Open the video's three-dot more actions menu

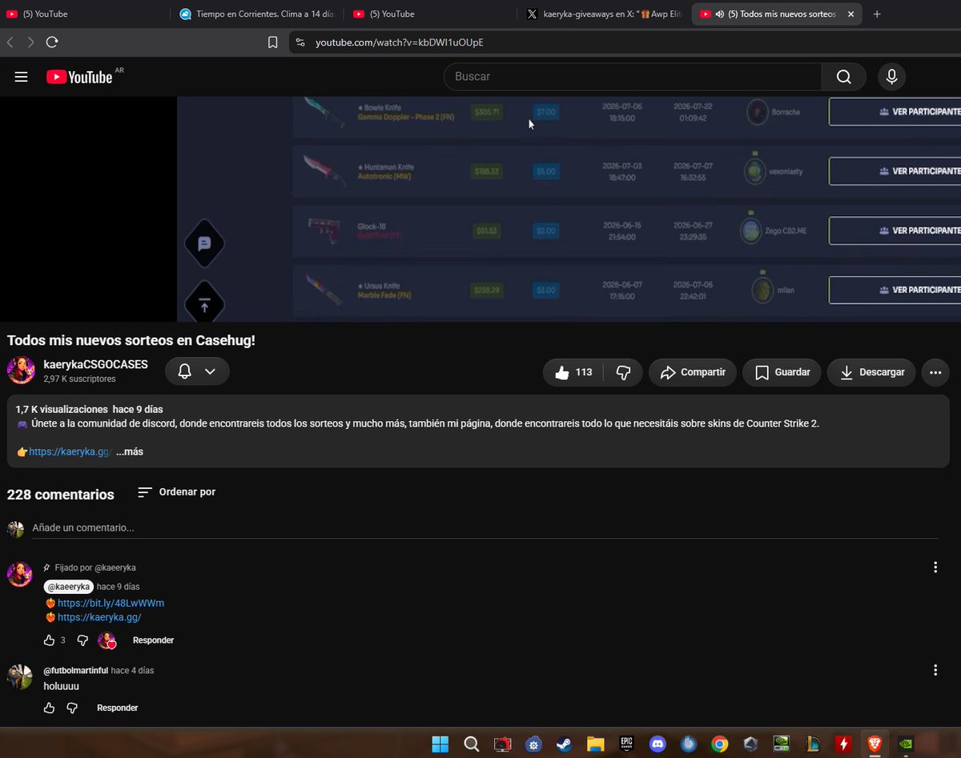pos(935,372)
